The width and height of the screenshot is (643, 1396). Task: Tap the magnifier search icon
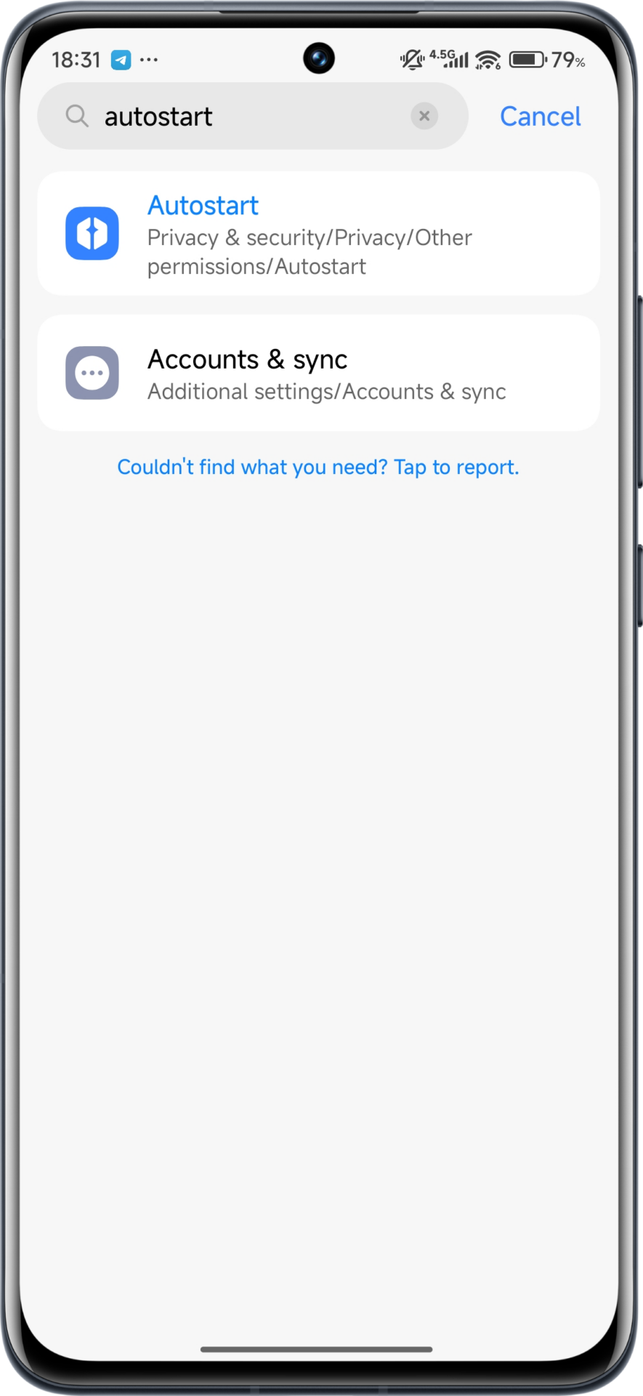pos(77,116)
